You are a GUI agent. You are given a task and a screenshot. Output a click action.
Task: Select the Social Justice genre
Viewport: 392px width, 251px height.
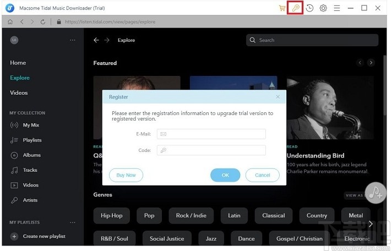[x=167, y=238]
